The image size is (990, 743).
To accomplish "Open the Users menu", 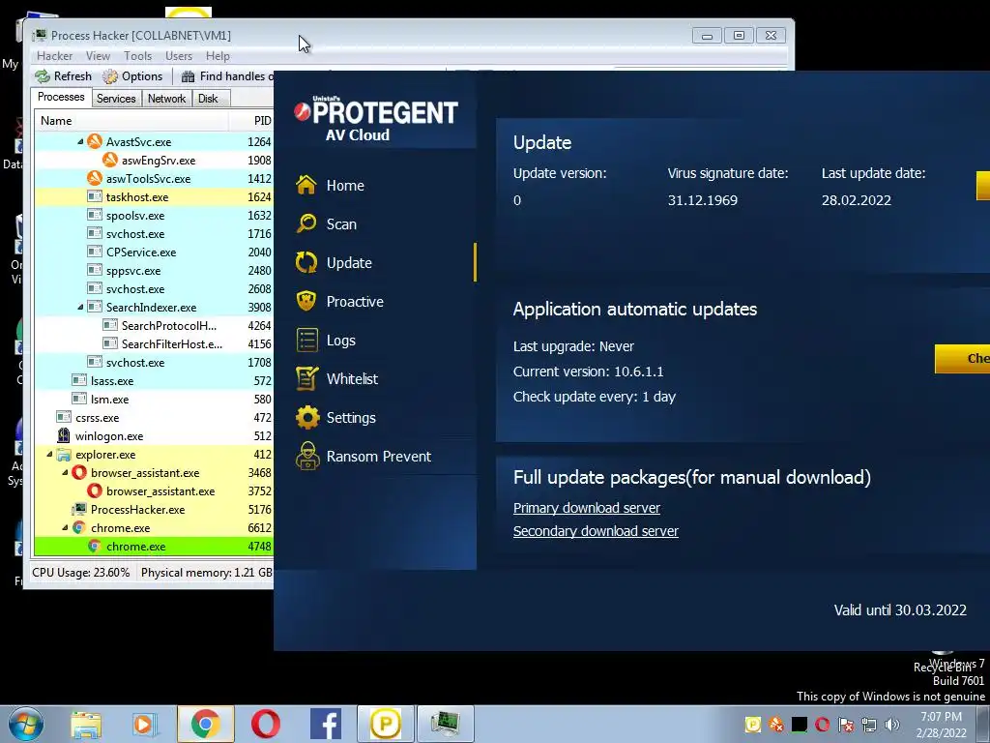I will pos(179,55).
